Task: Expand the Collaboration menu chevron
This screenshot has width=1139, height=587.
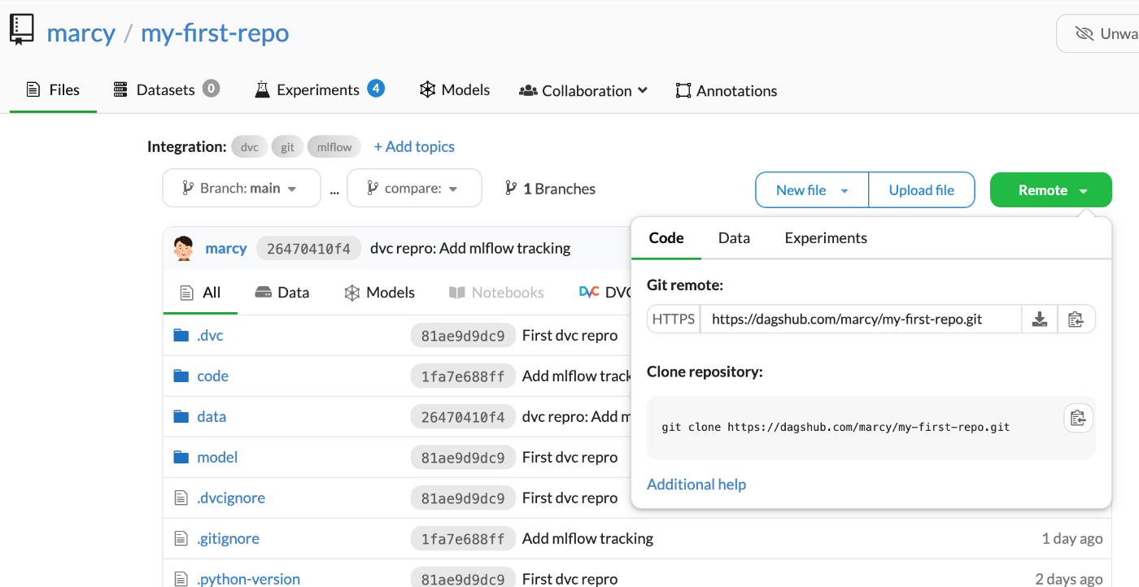Action: click(643, 90)
